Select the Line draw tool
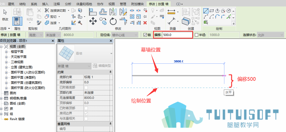The image size is (286, 132). 206,11
